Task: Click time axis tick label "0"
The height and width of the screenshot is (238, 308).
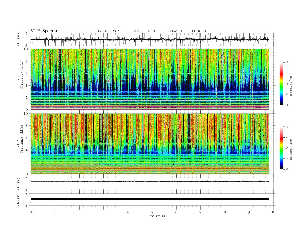Action: pos(31,212)
